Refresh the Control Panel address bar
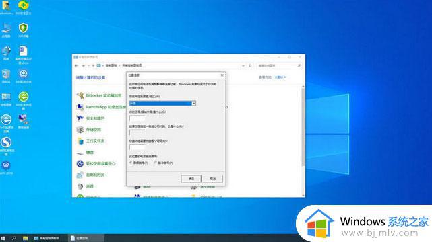 250,66
